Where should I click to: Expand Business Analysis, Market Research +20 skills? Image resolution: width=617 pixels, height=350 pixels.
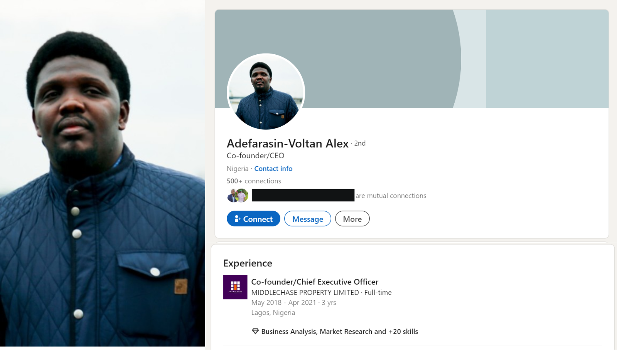[x=340, y=332]
